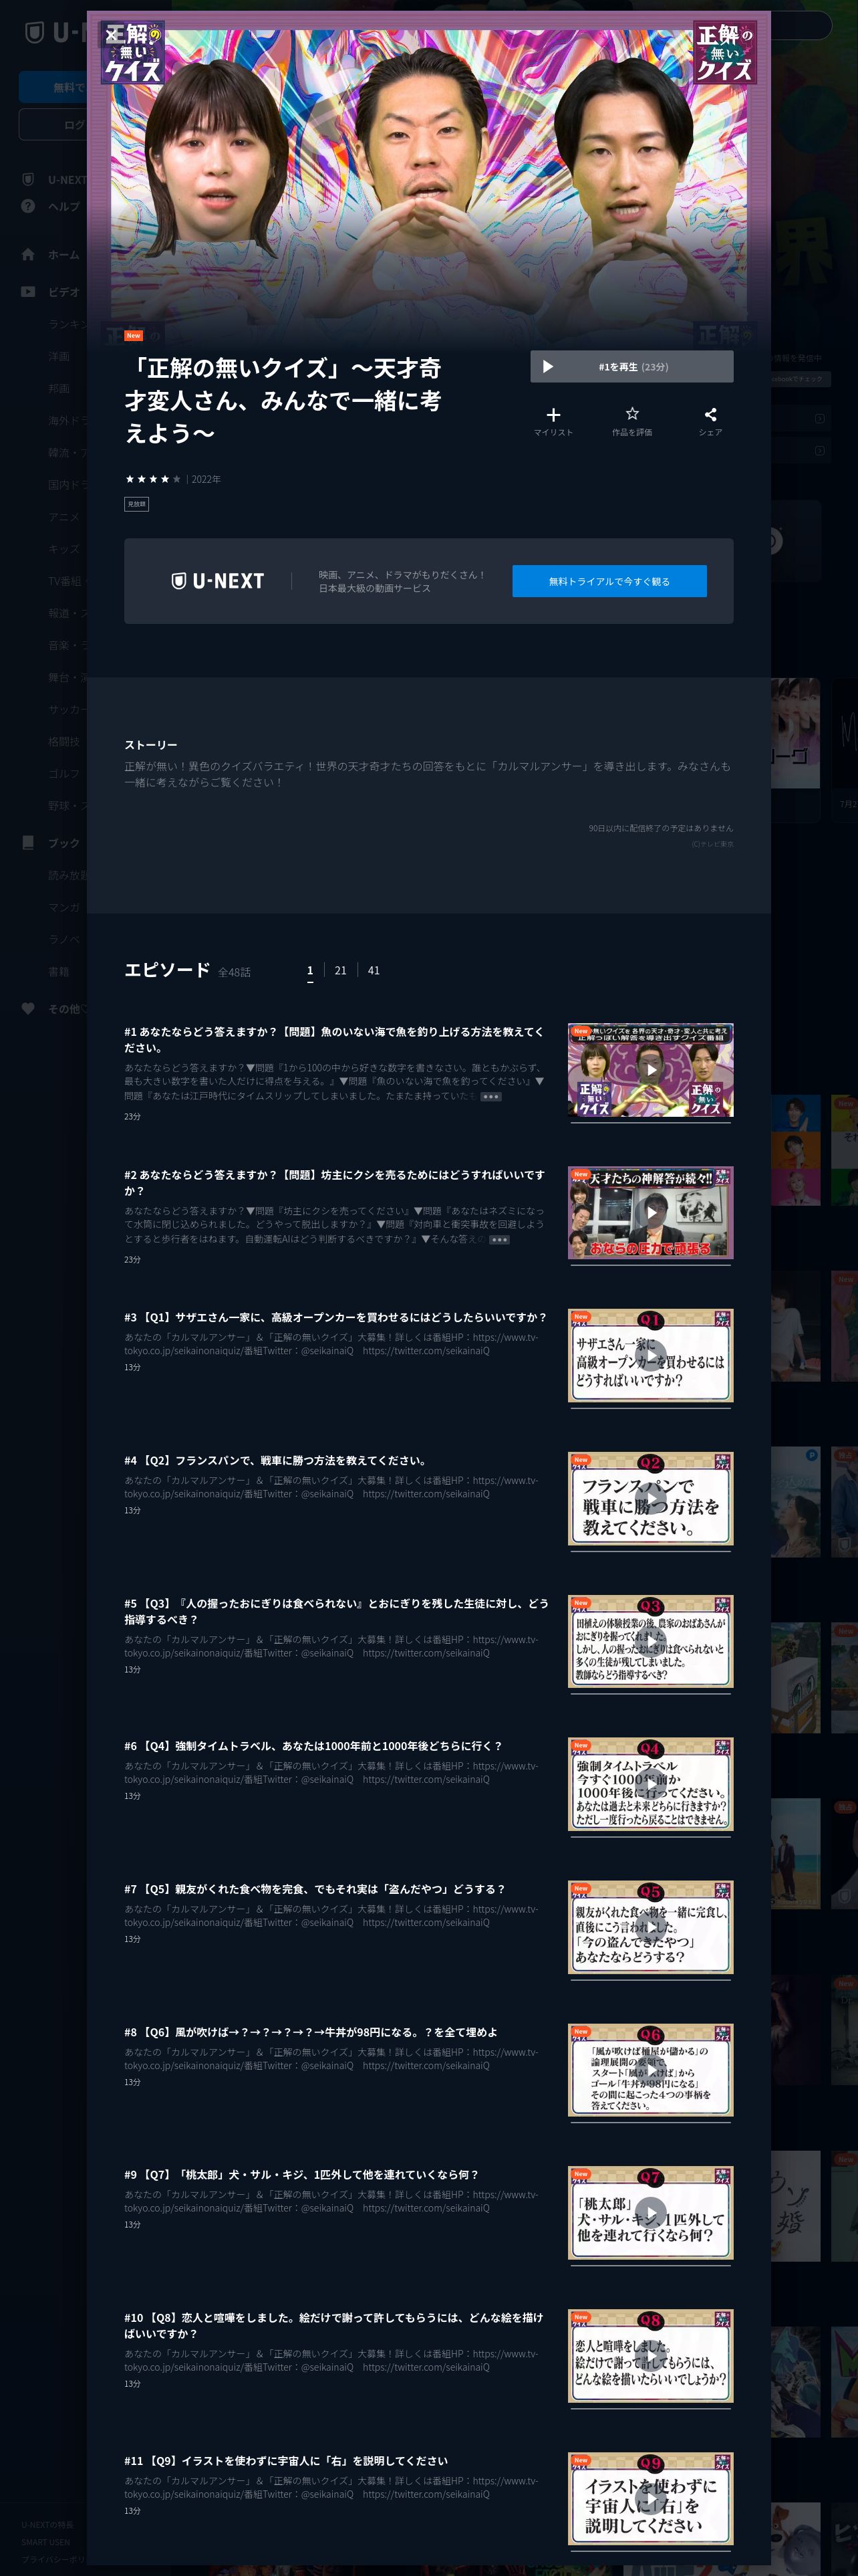Image resolution: width=858 pixels, height=2576 pixels.
Task: Click the 23分 duration under episode #1
Action: pos(132,1116)
